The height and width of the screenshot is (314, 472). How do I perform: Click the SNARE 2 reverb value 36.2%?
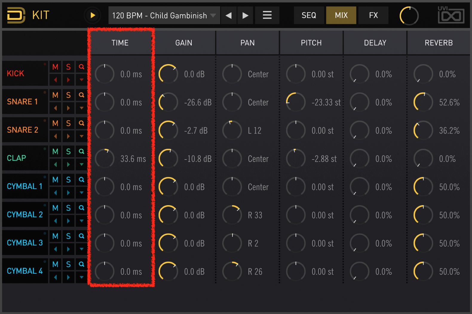tap(449, 130)
